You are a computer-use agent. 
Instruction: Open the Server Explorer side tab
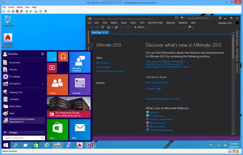(x=88, y=37)
